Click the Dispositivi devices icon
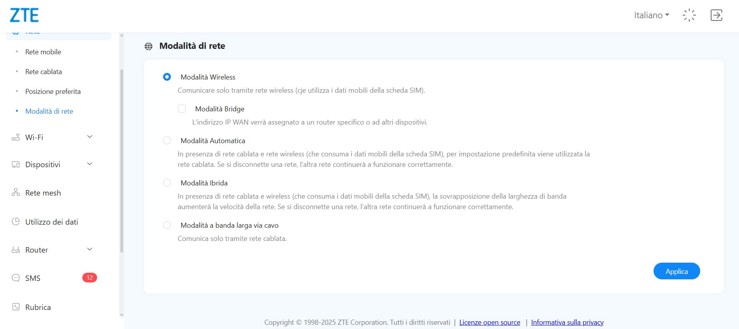The height and width of the screenshot is (329, 739). click(x=16, y=164)
